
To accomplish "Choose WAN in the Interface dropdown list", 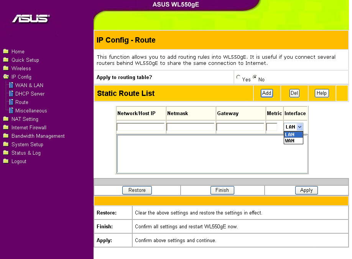I will 293,140.
